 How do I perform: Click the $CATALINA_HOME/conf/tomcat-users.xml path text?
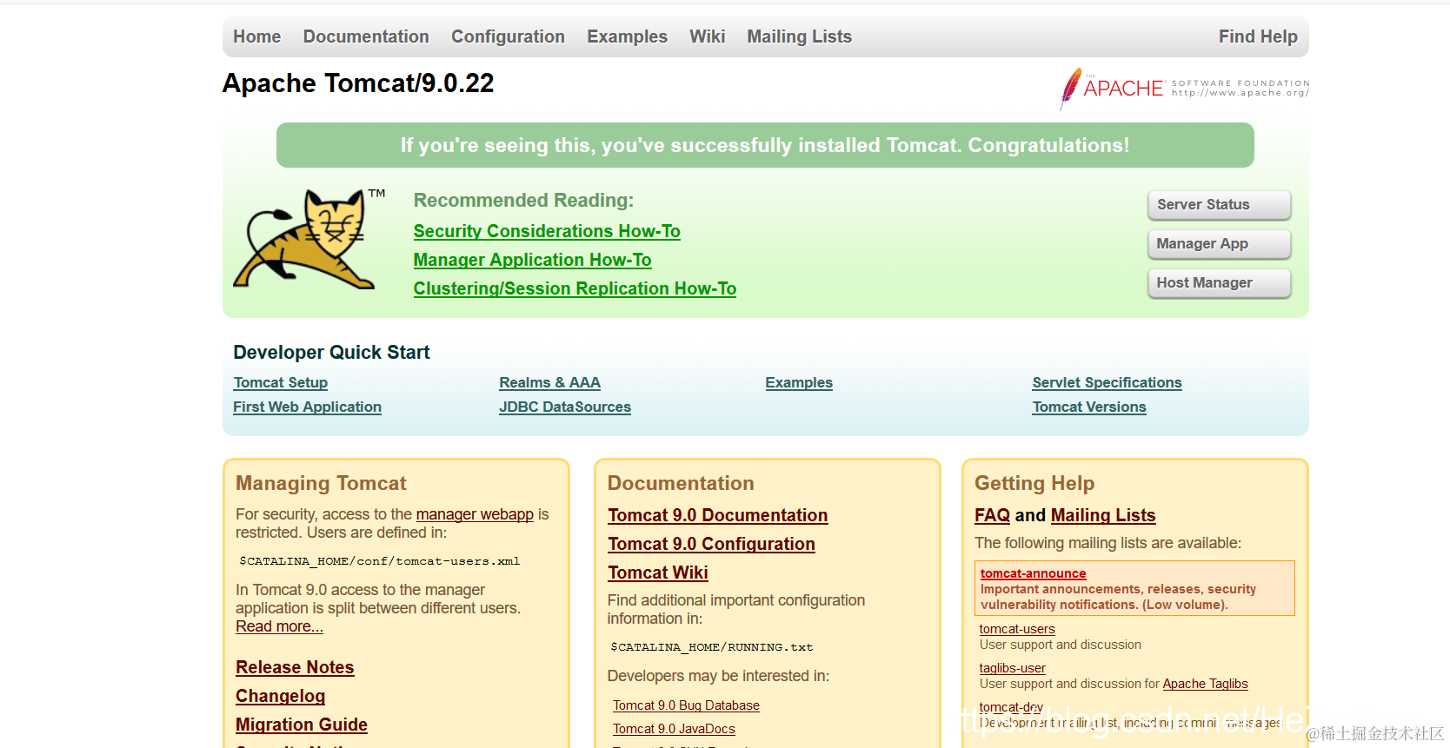pyautogui.click(x=379, y=561)
